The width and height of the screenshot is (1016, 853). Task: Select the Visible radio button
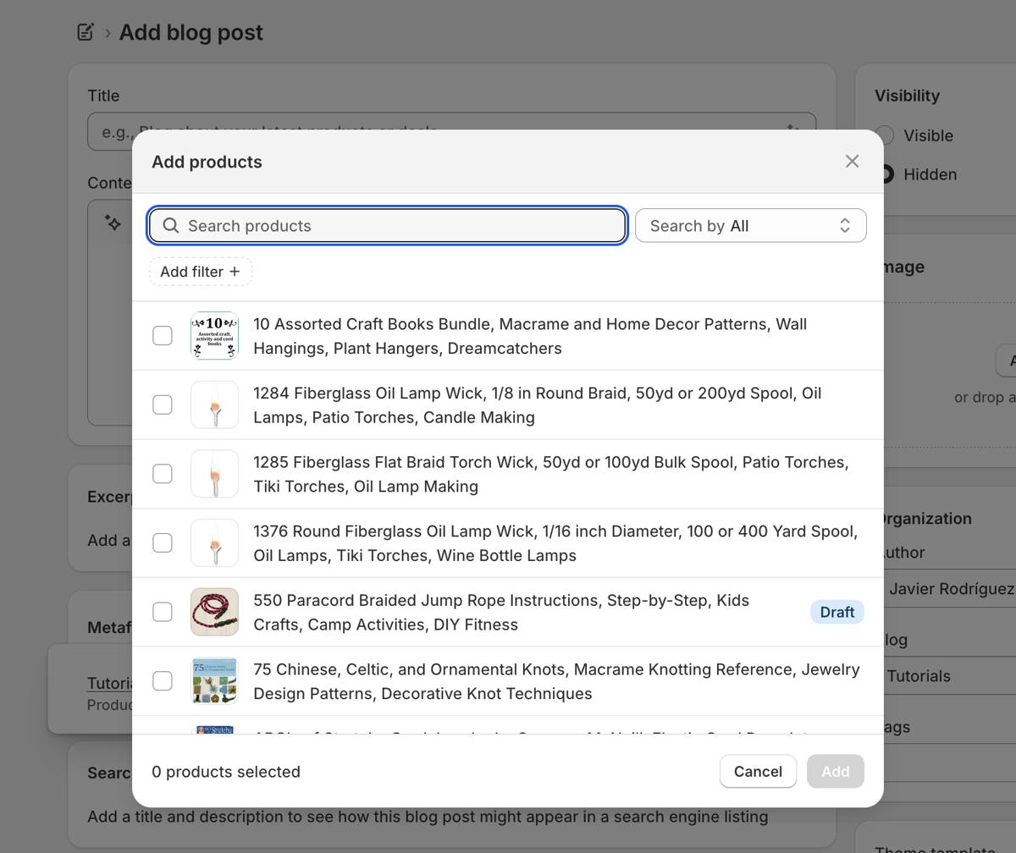click(885, 135)
